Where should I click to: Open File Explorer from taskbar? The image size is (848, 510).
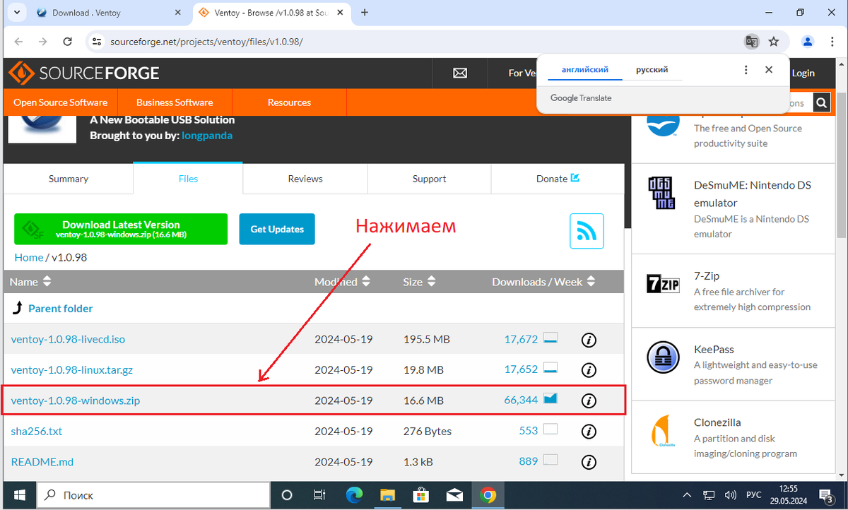(387, 494)
